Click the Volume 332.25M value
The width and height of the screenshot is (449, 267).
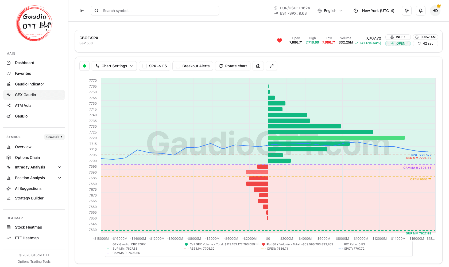coord(346,42)
